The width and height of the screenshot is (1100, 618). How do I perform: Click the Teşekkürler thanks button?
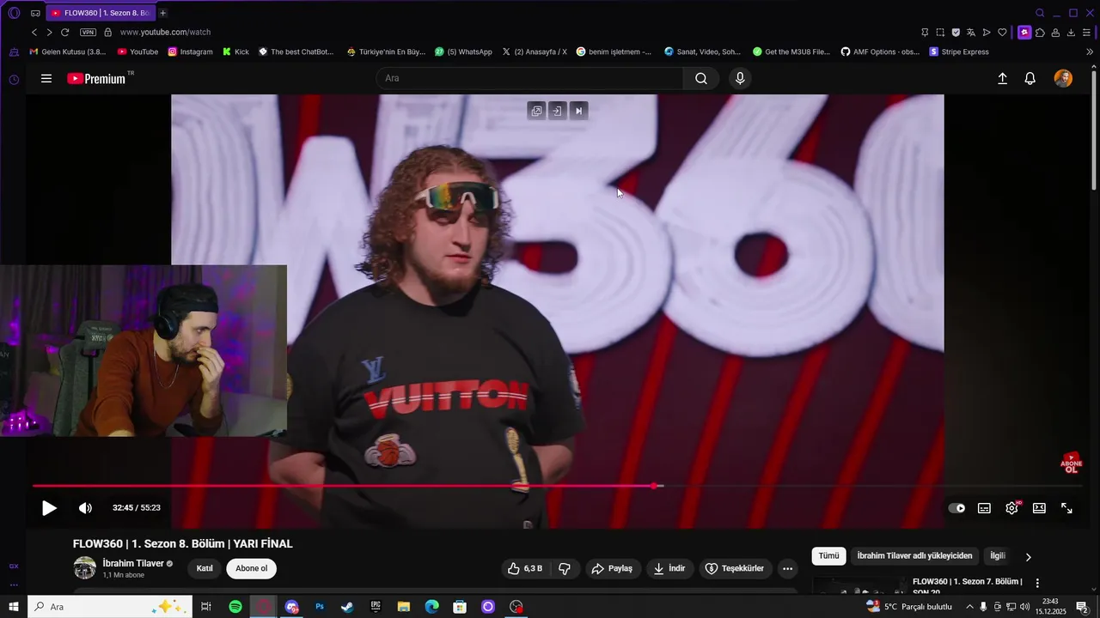pyautogui.click(x=735, y=568)
